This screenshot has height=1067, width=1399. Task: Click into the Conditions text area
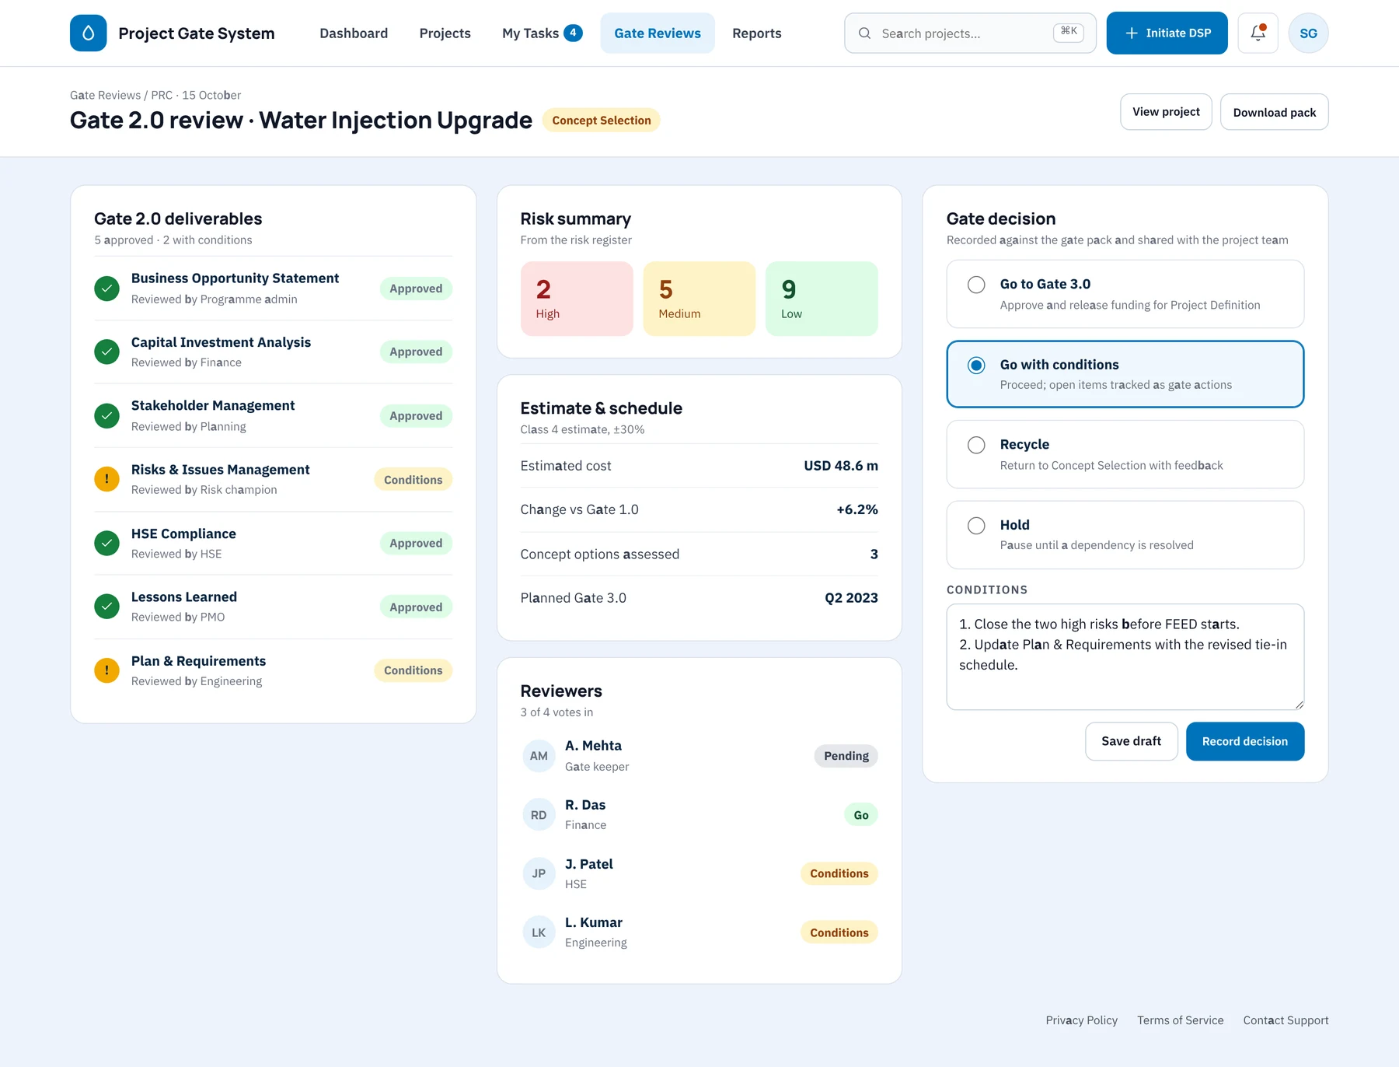click(1125, 656)
